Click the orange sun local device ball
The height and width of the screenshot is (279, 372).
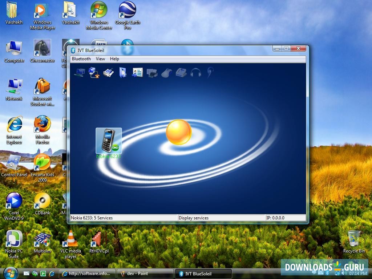(x=179, y=132)
